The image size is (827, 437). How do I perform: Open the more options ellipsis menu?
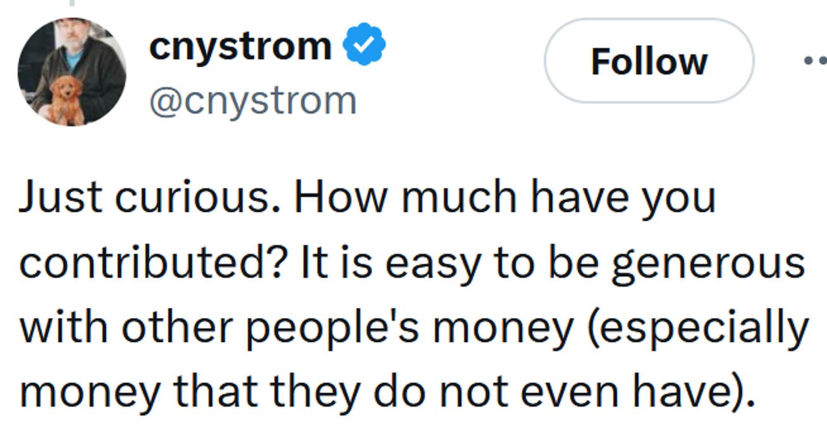coord(816,61)
